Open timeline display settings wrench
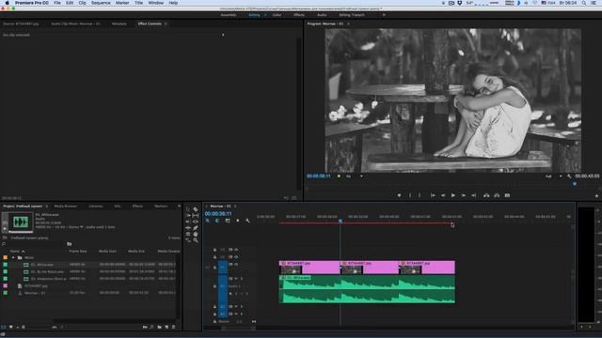The image size is (602, 338). (x=247, y=221)
